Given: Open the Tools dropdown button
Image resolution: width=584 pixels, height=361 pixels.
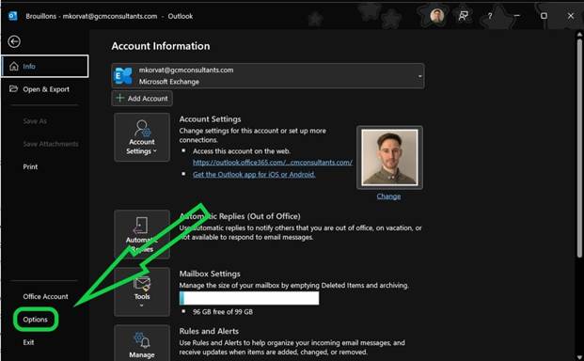Looking at the screenshot, I should tap(142, 291).
